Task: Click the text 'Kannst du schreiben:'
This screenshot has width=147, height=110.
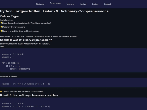Action: 9,76
